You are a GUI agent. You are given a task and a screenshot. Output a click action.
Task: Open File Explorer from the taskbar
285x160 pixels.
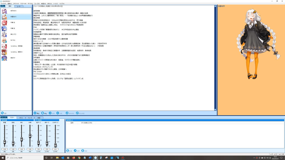coord(57,158)
